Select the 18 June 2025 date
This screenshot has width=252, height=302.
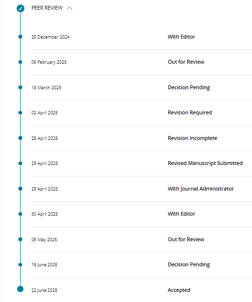44,265
